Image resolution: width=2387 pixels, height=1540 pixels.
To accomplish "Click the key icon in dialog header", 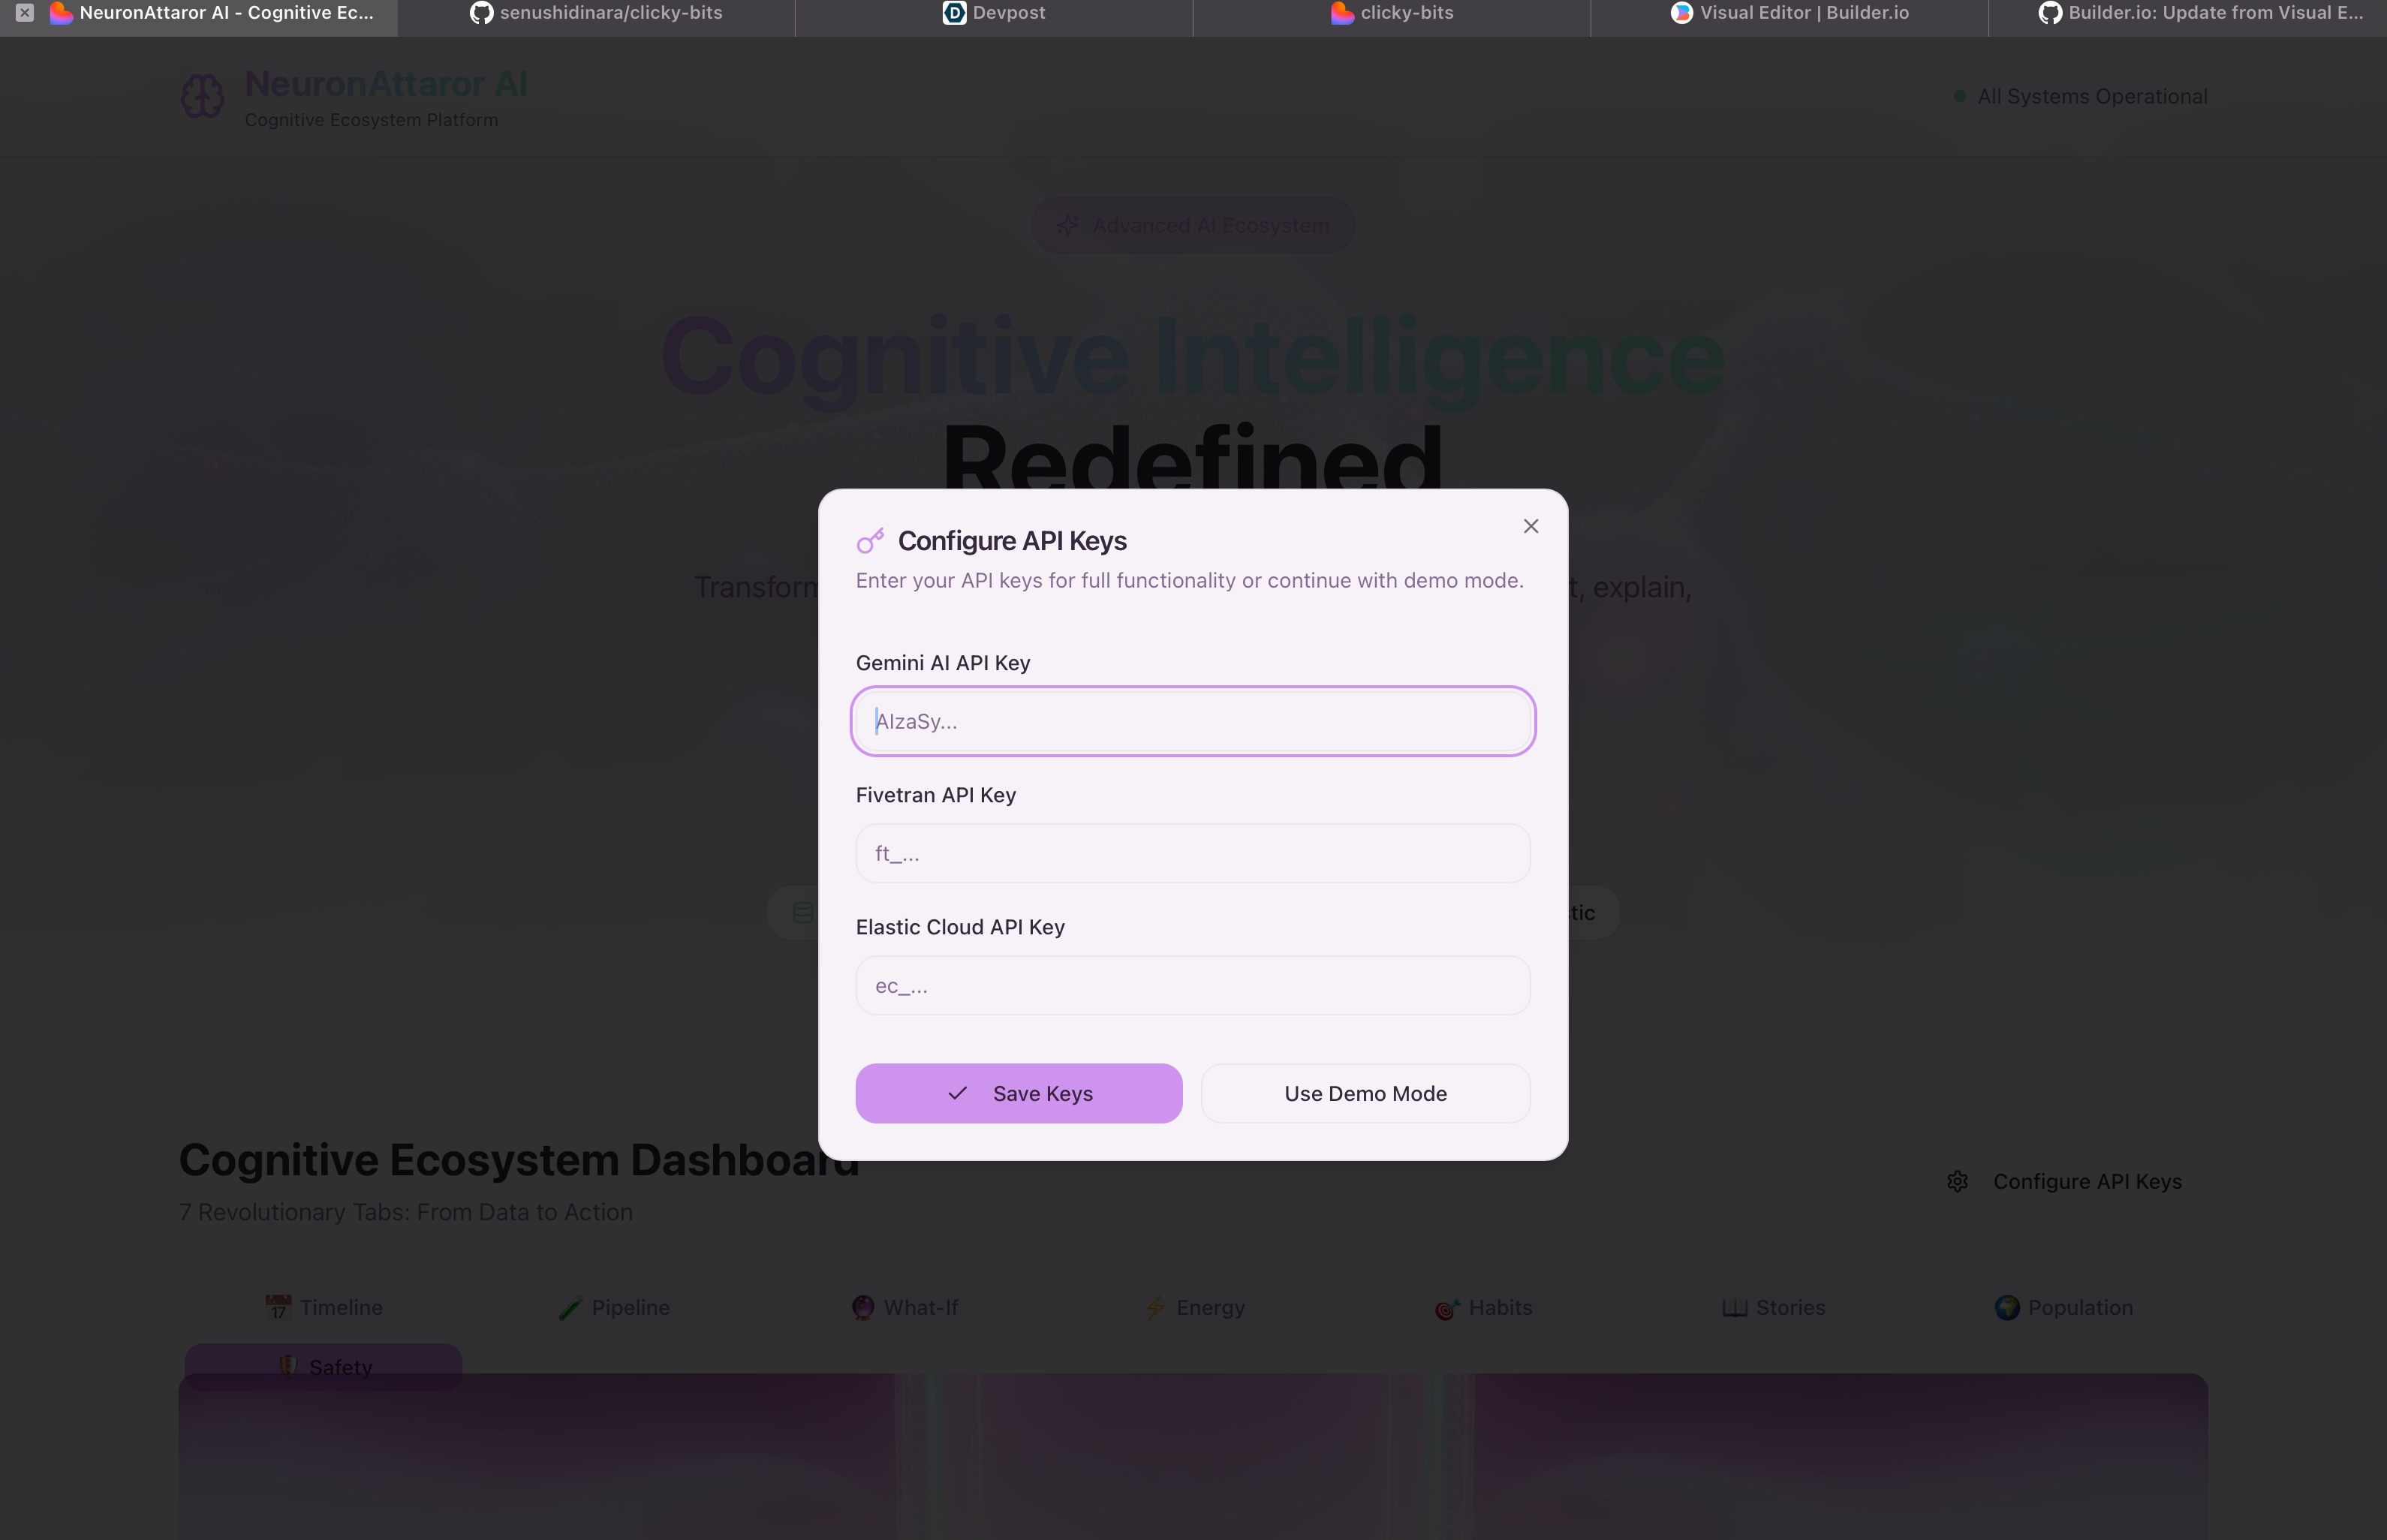I will pos(870,541).
